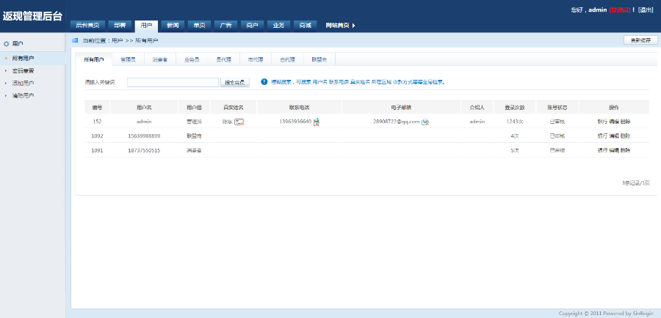
Task: Click the 用户名 column header
Action: point(144,108)
